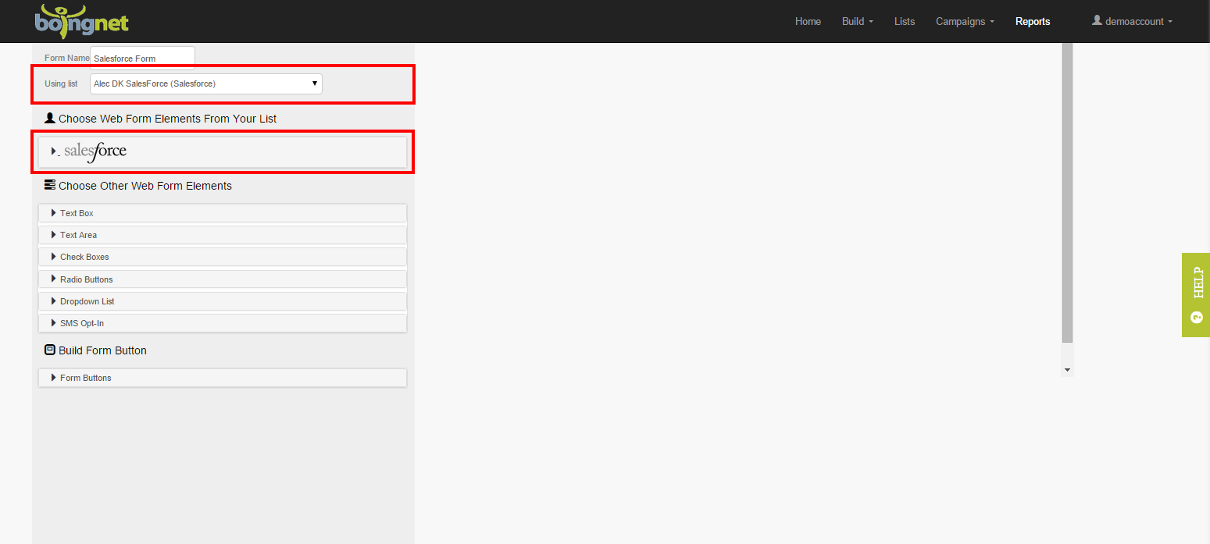Expand the Text Area section
Image resolution: width=1210 pixels, height=544 pixels.
[x=223, y=235]
